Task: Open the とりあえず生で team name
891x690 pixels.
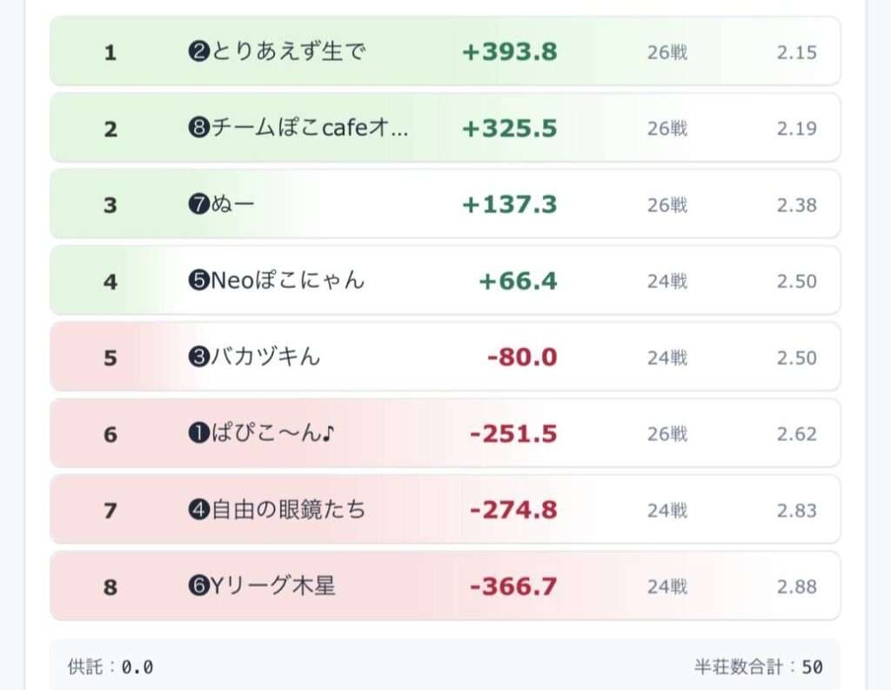Action: (289, 52)
